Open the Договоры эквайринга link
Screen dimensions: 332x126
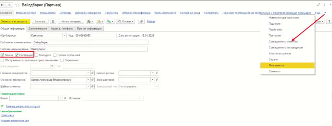click(88, 13)
